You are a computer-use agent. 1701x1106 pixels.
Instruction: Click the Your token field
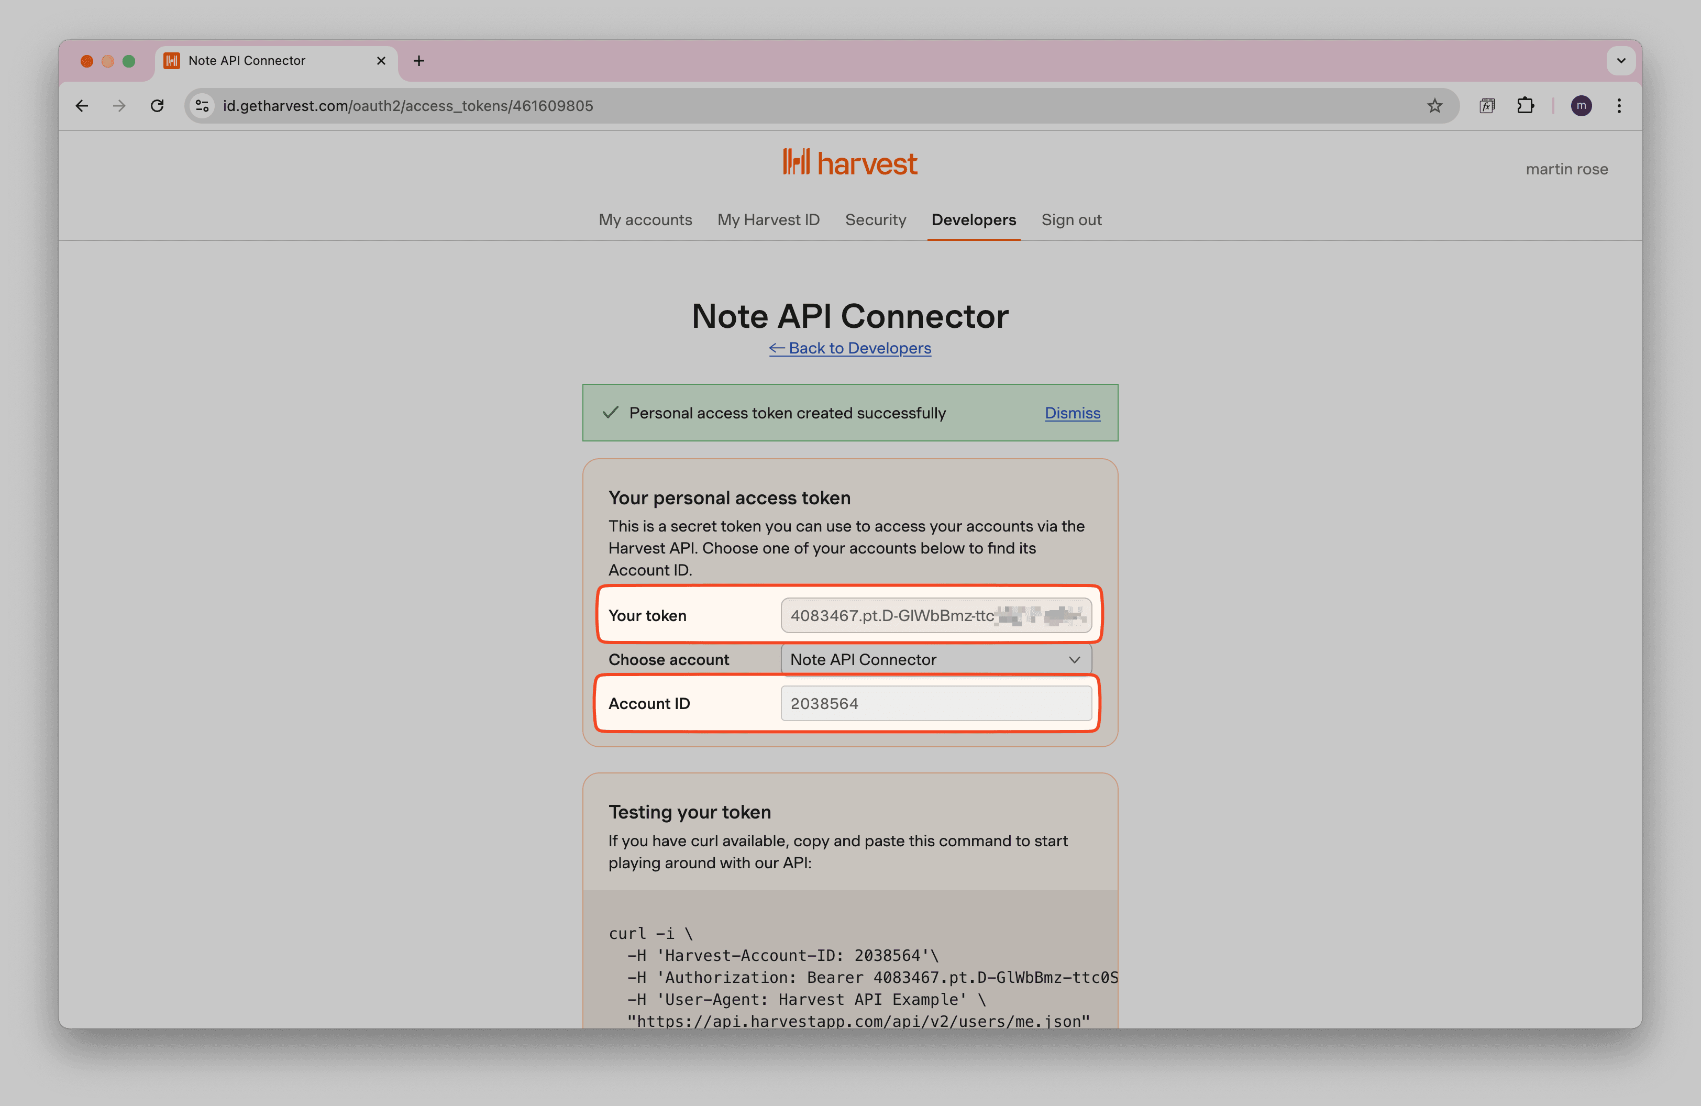pos(935,615)
